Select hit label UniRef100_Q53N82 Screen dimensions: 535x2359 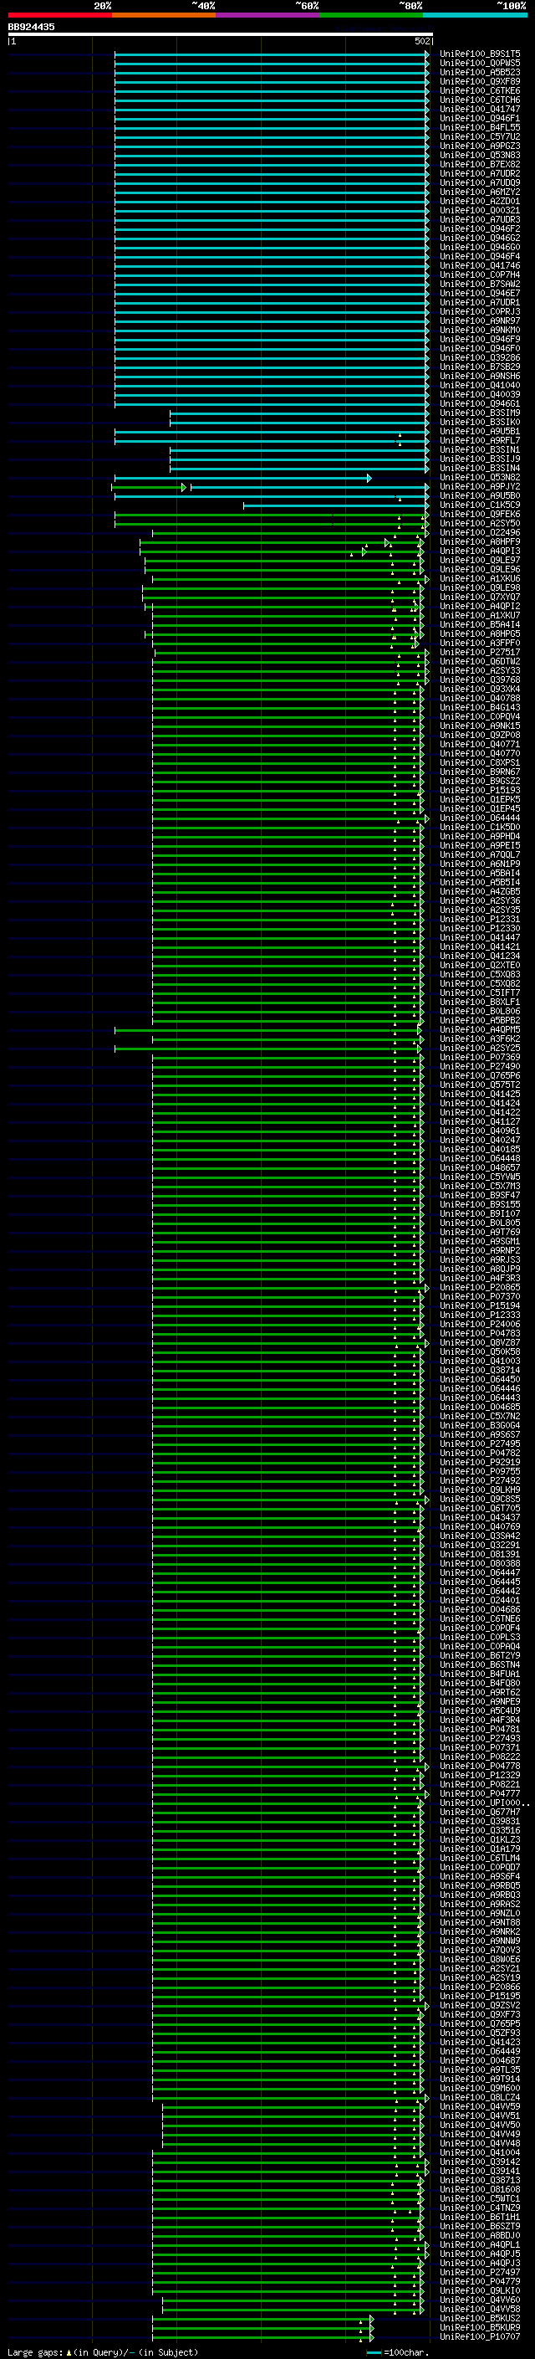[480, 477]
